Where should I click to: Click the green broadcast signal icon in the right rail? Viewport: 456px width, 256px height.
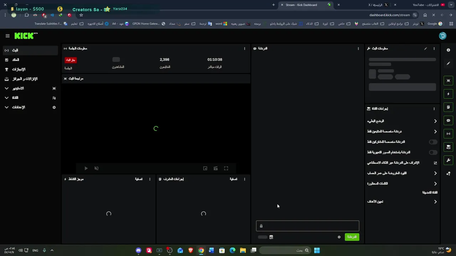coord(448,134)
